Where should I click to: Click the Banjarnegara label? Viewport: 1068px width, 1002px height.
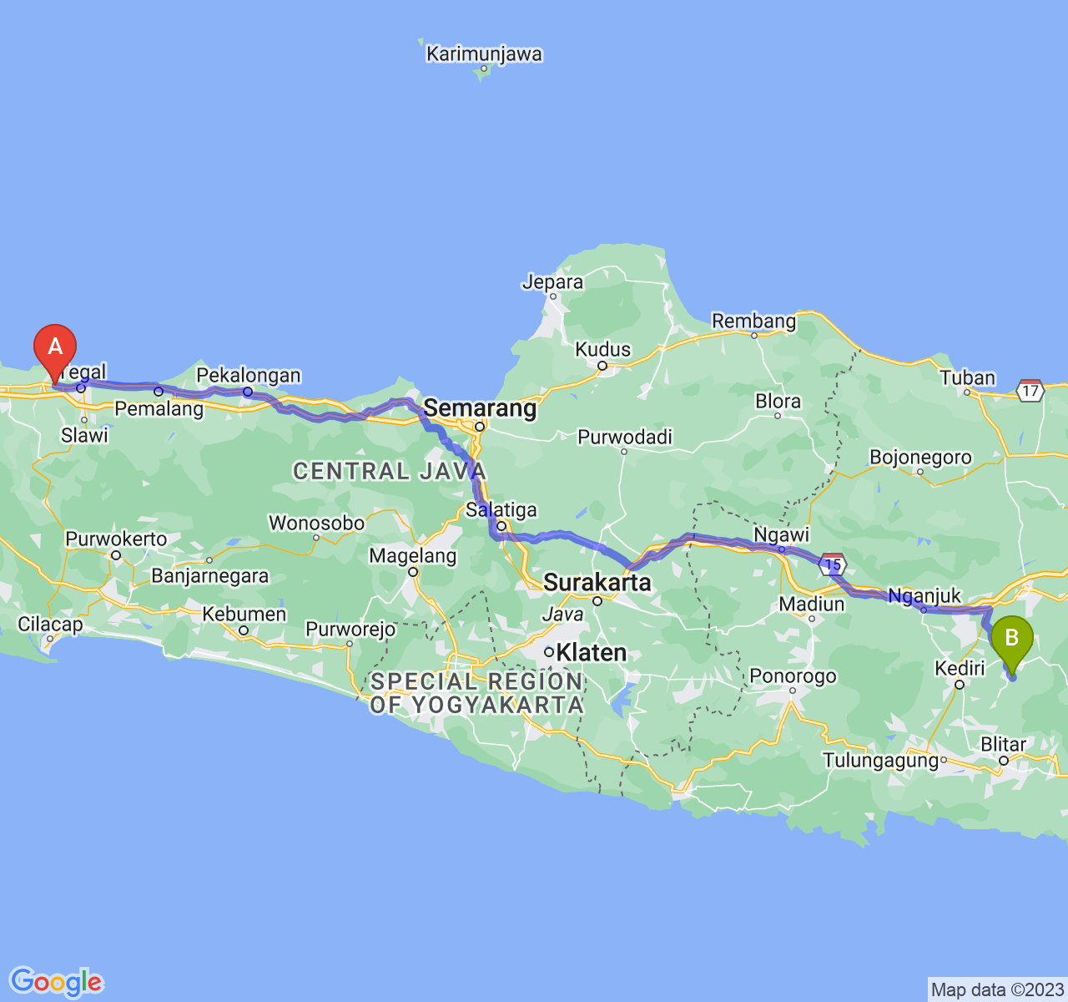[x=210, y=576]
